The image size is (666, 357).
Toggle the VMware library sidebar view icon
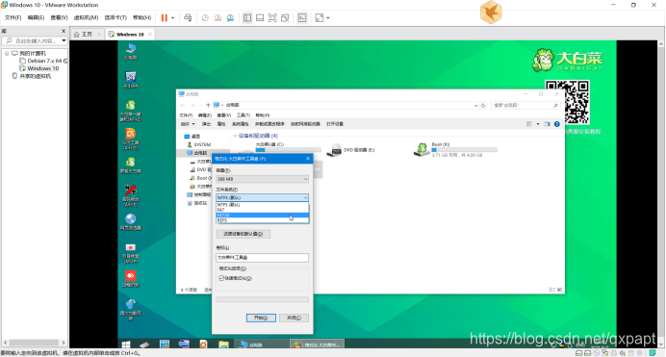(247, 18)
